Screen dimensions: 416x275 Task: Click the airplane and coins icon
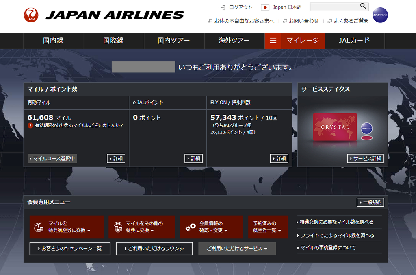(39, 227)
